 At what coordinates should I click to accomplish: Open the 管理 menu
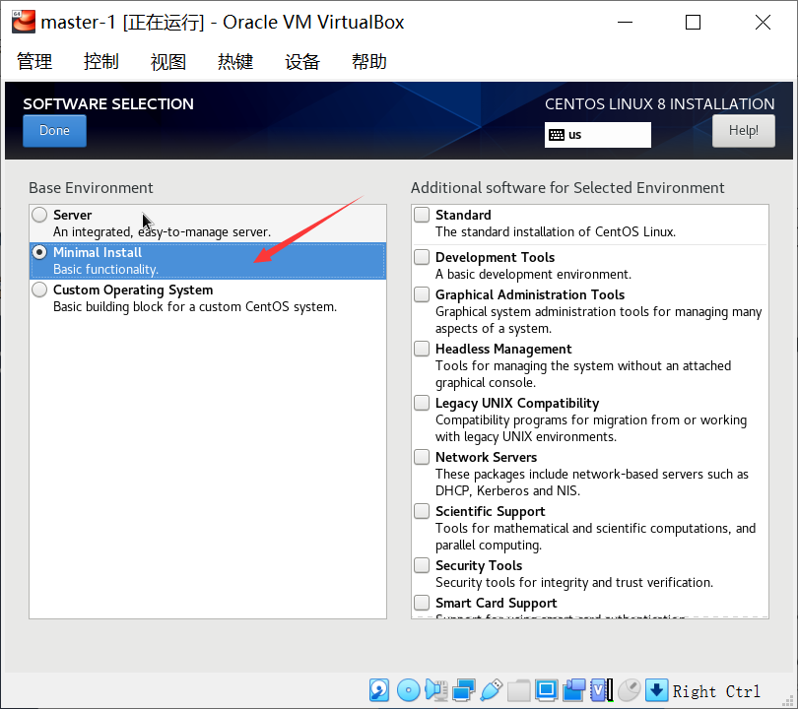click(x=34, y=61)
